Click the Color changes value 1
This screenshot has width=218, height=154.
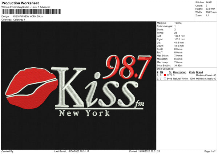pos(175,26)
